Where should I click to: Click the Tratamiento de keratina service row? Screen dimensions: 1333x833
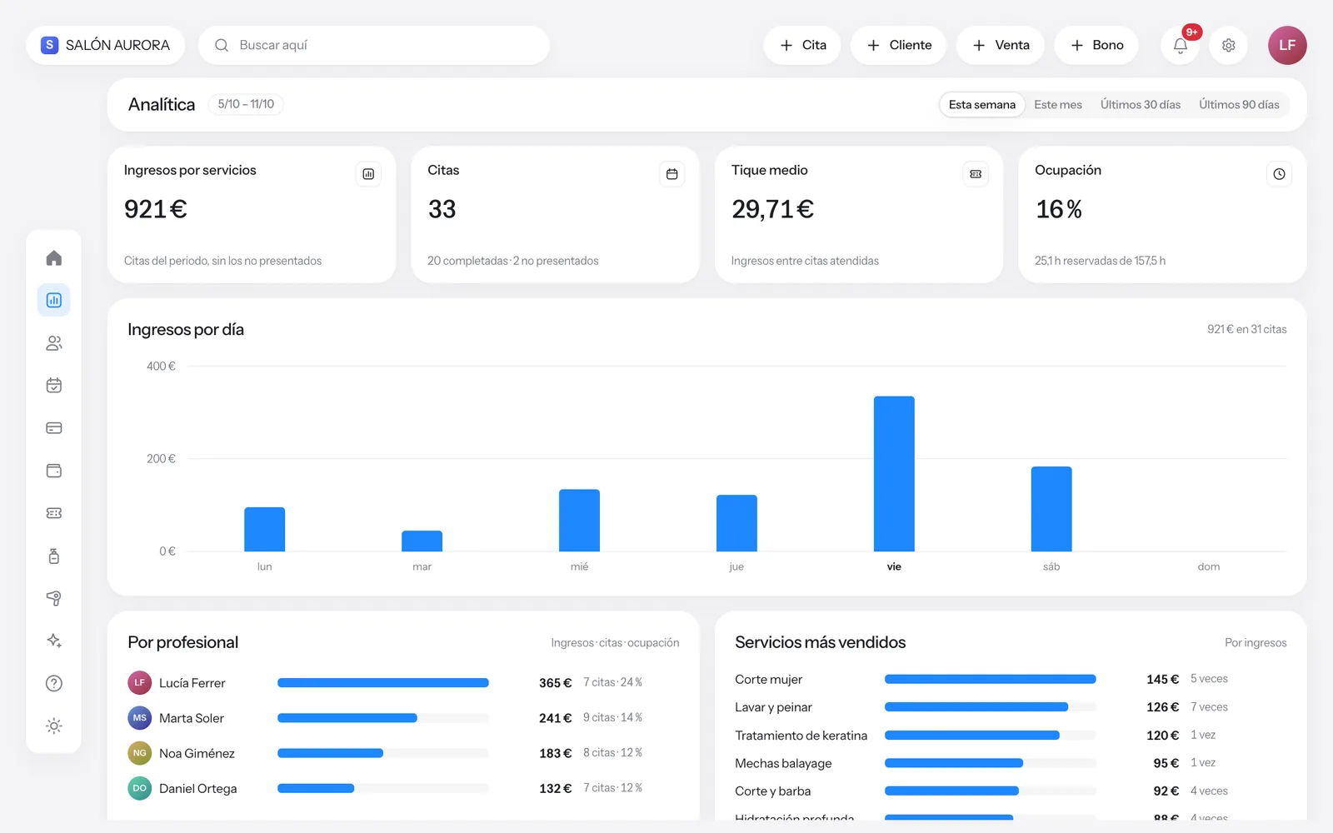click(1011, 736)
